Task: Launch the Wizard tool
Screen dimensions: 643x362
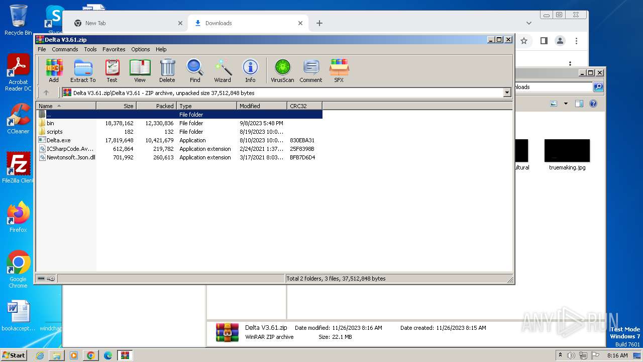Action: [223, 70]
